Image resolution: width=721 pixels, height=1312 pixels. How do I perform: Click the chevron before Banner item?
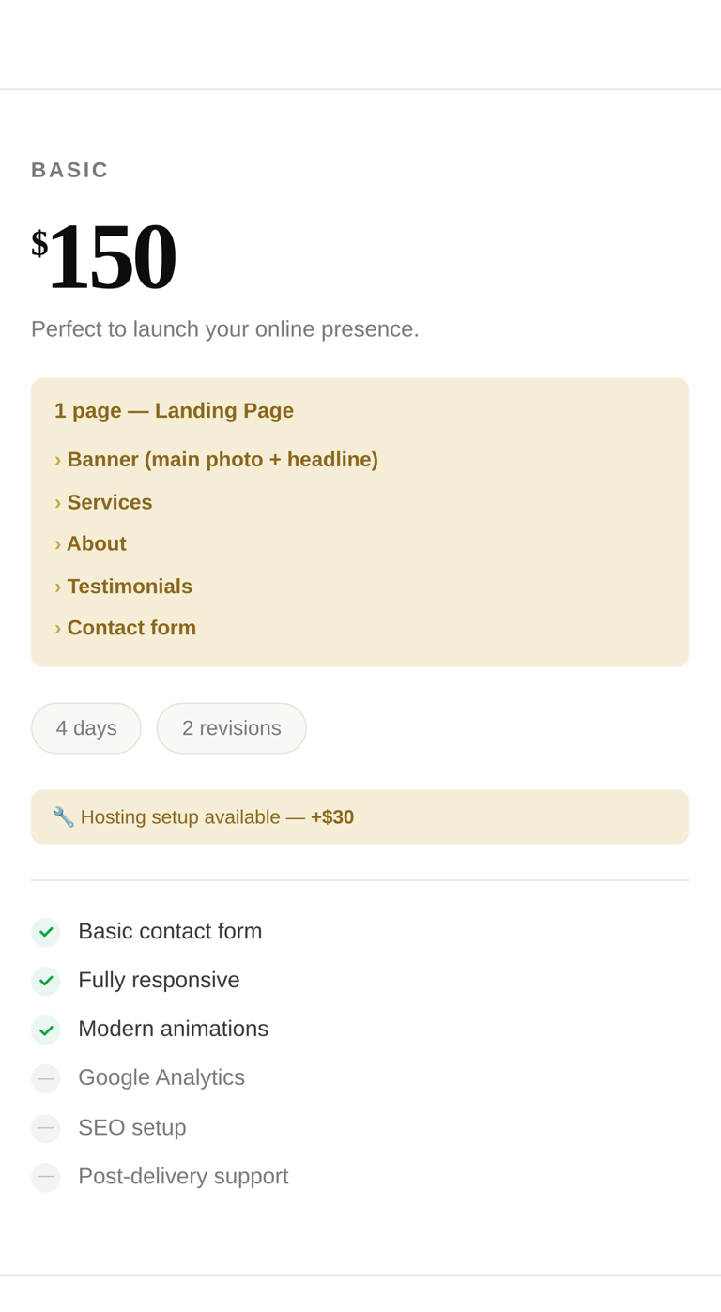point(58,460)
